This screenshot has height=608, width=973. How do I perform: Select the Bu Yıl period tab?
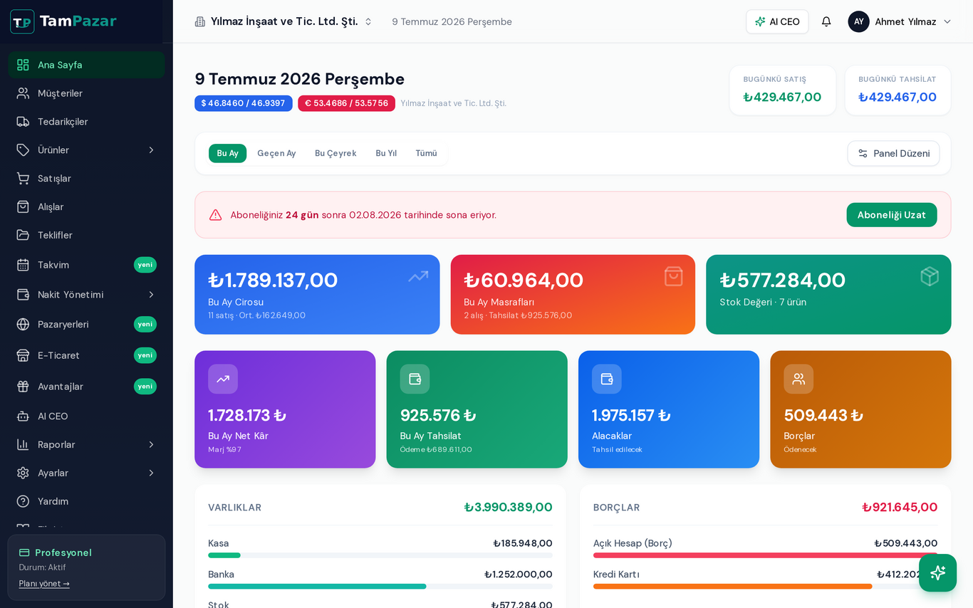coord(386,153)
